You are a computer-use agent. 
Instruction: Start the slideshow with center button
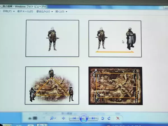(83, 118)
